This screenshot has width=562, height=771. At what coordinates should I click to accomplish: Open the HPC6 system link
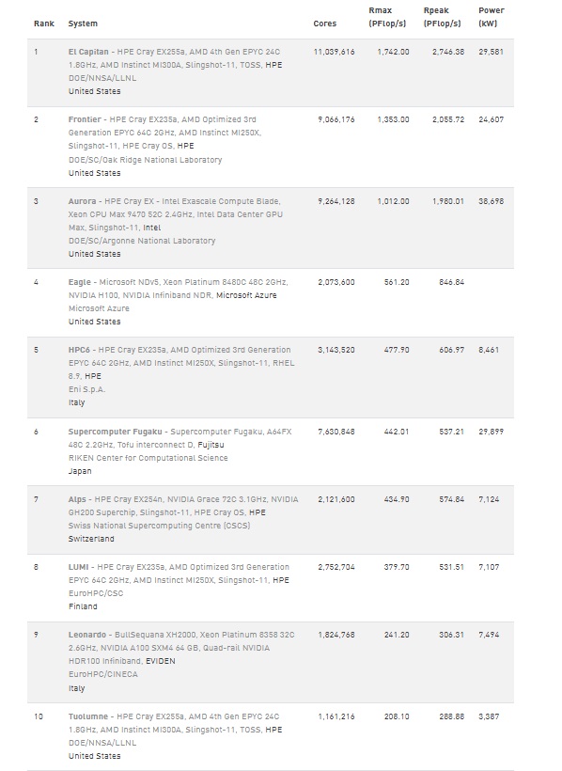point(79,350)
